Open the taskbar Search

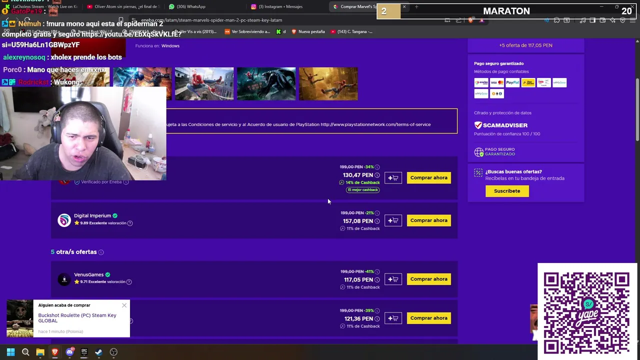(25, 352)
